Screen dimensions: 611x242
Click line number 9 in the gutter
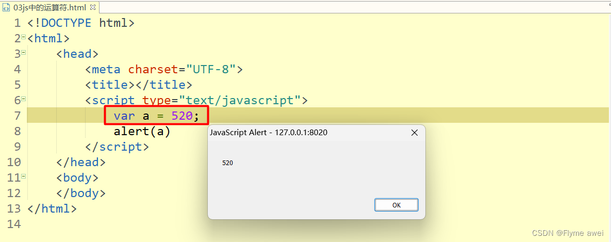click(x=17, y=147)
